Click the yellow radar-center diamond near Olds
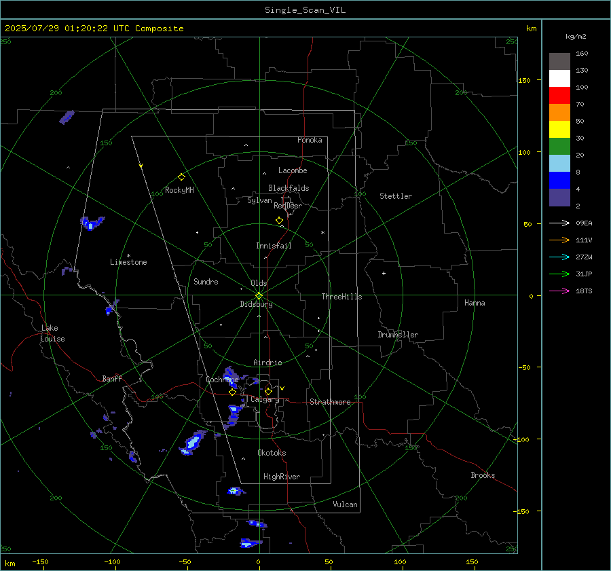The image size is (611, 571). [259, 296]
